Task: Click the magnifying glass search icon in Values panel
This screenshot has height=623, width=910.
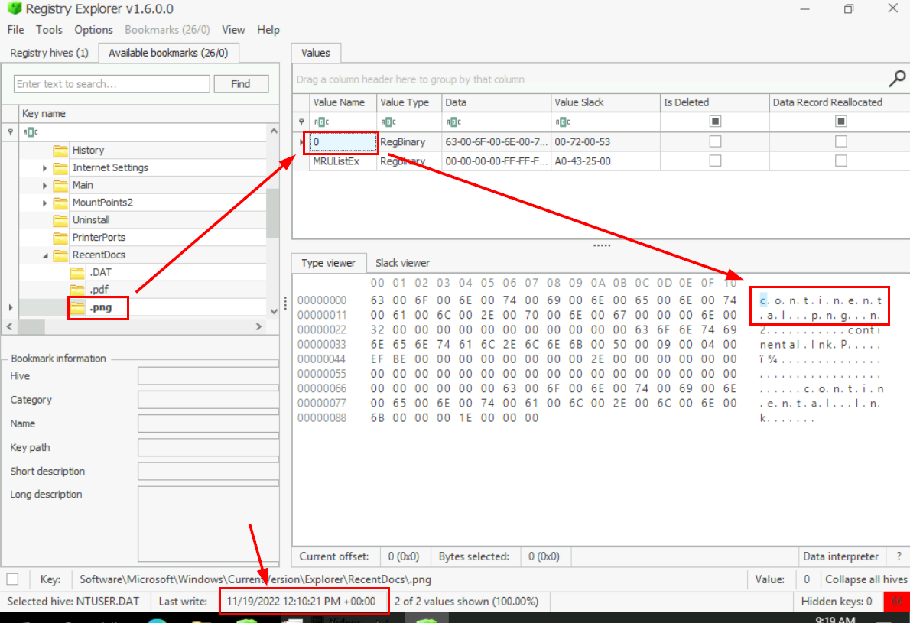Action: click(x=896, y=79)
